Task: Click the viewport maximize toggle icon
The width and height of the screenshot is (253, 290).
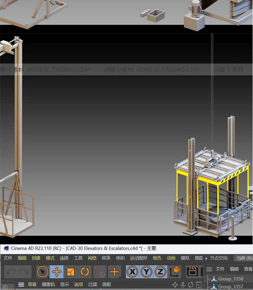Action: pyautogui.click(x=199, y=285)
